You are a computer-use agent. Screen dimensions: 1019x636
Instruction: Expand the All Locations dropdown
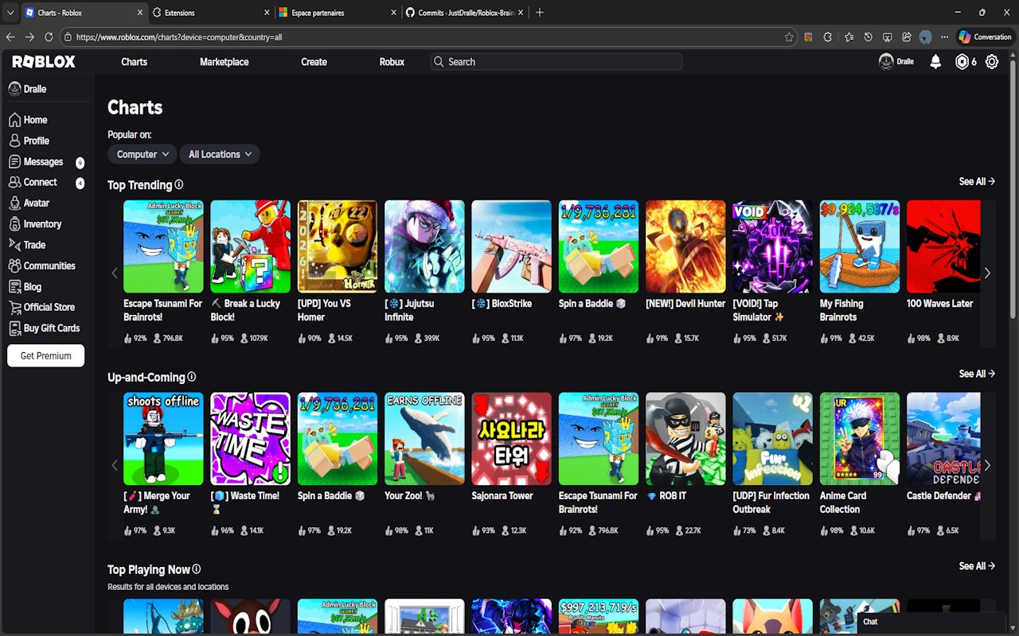coord(220,154)
